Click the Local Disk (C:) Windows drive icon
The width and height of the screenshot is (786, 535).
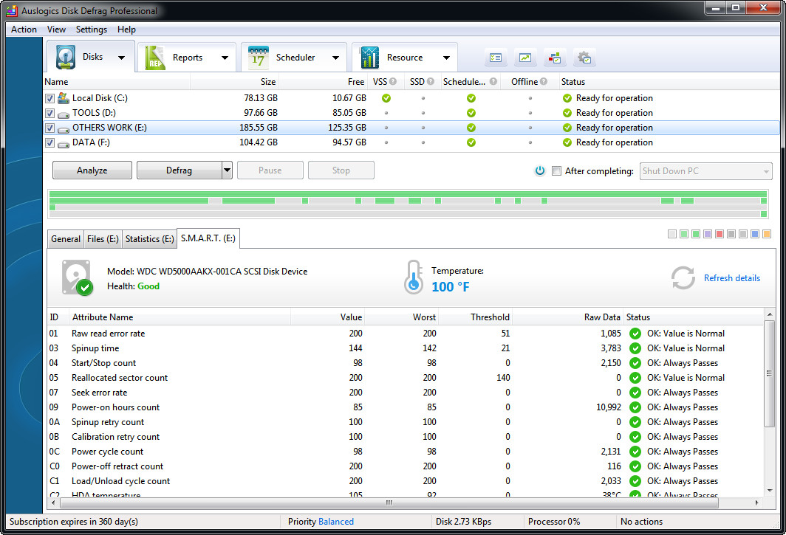[64, 97]
